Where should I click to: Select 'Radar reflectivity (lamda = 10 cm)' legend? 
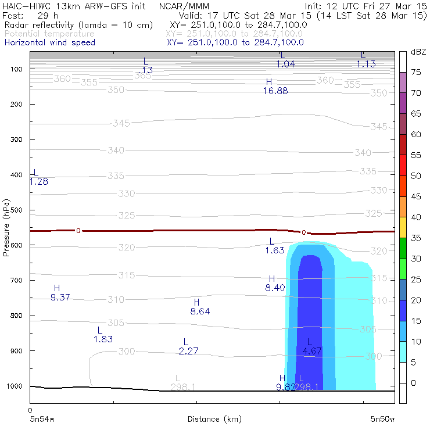point(78,25)
